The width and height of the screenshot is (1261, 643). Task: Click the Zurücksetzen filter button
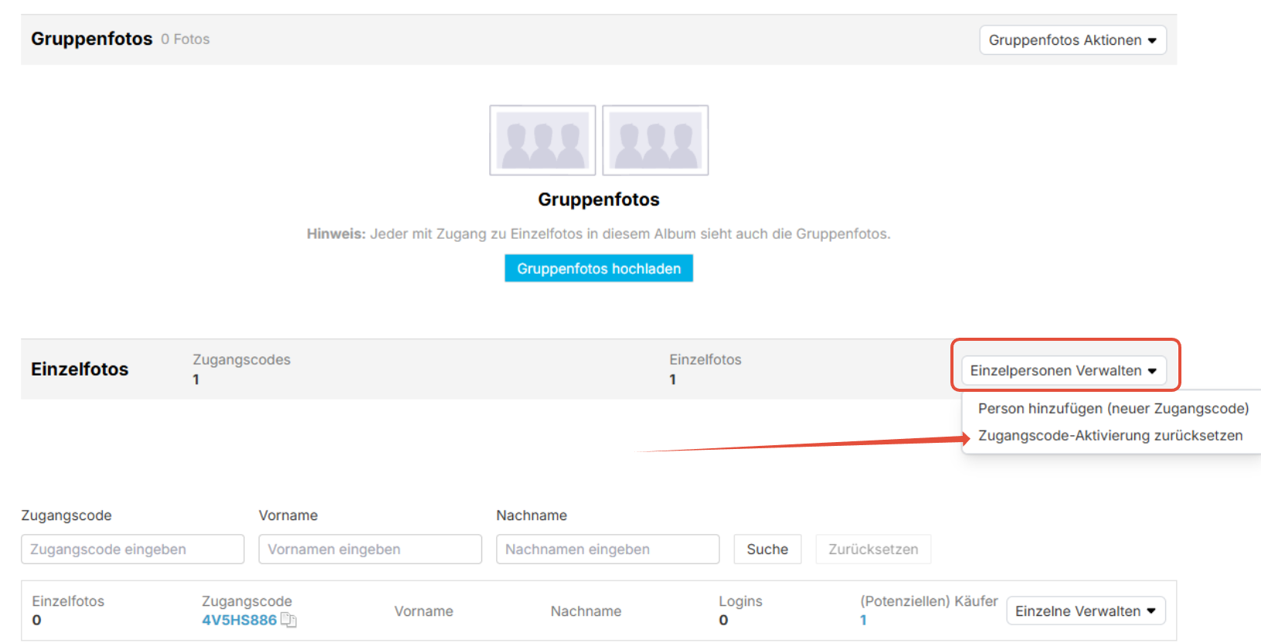pyautogui.click(x=873, y=549)
